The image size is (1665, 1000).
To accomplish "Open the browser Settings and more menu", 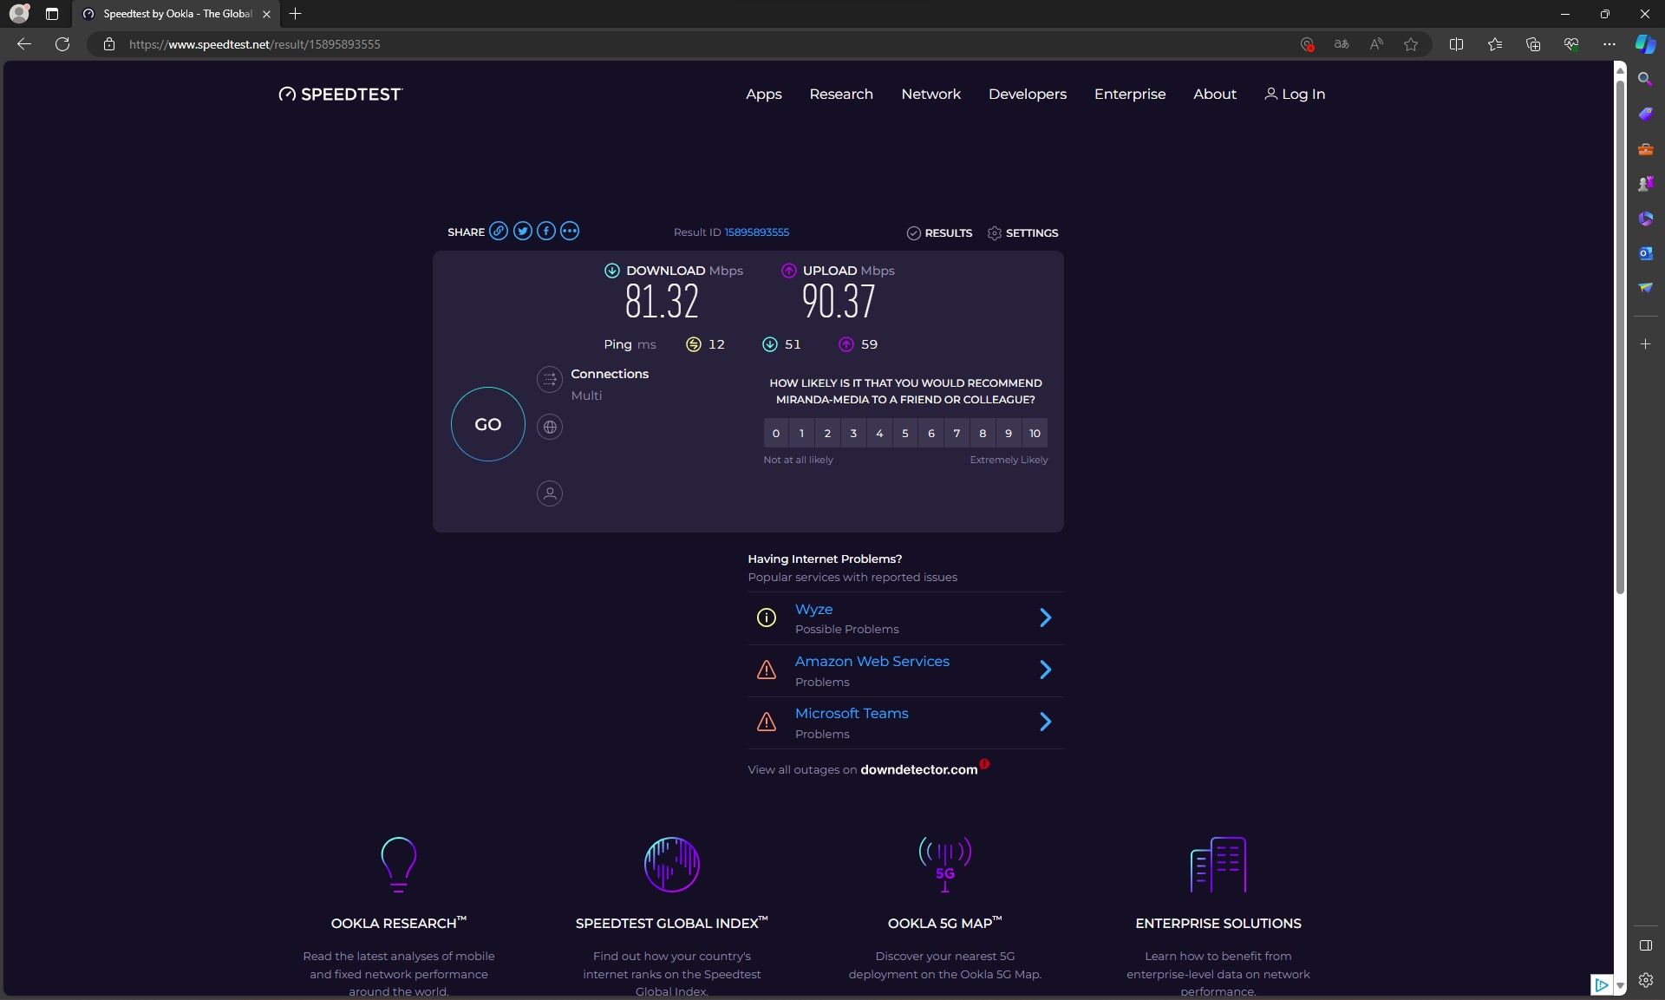I will pos(1609,44).
